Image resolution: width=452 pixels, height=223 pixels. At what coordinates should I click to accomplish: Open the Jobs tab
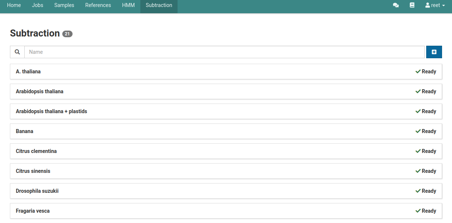tap(38, 6)
